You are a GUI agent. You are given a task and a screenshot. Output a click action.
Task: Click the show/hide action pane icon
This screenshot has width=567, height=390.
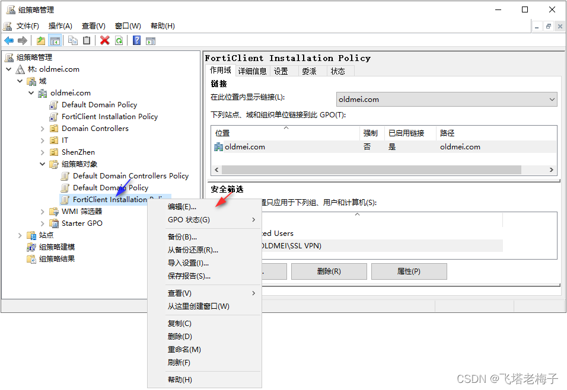pyautogui.click(x=151, y=41)
